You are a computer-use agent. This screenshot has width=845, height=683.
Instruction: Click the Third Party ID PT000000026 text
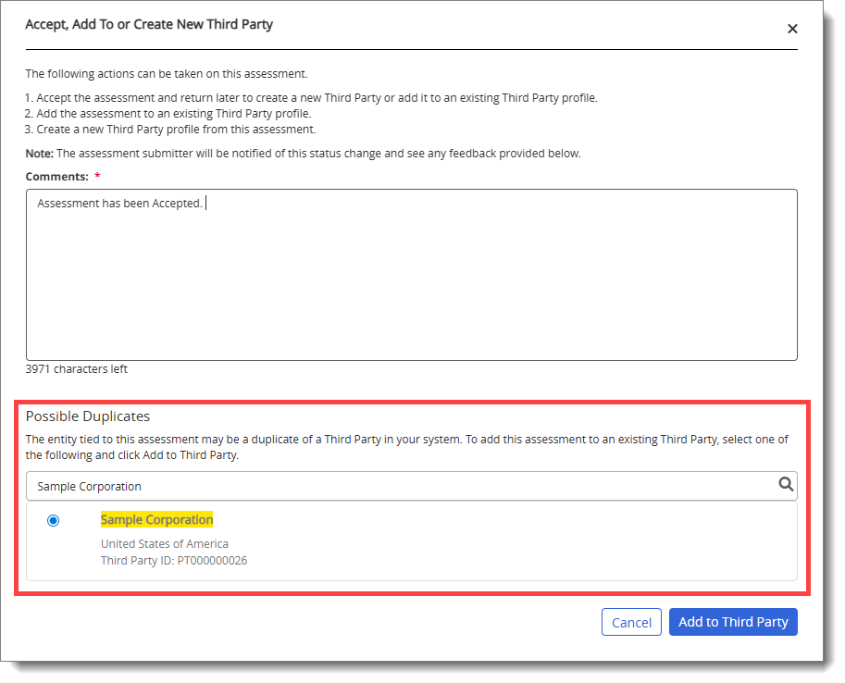(x=173, y=560)
